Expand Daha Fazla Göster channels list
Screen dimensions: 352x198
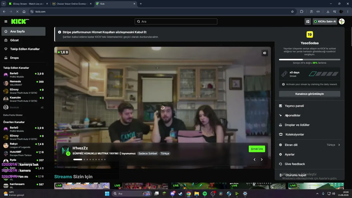click(x=13, y=115)
